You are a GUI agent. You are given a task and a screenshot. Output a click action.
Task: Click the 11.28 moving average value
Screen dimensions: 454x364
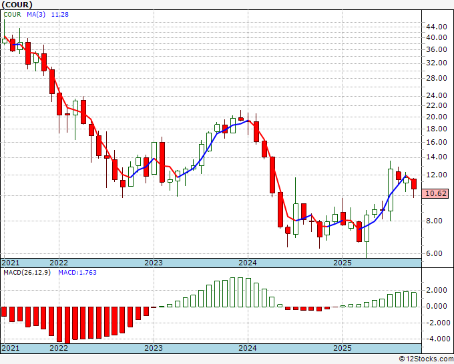point(60,15)
